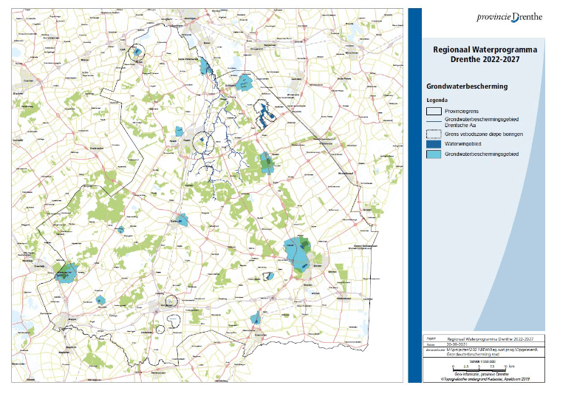Click the blue protection area in the southwest
This screenshot has width=574, height=402.
pos(66,273)
